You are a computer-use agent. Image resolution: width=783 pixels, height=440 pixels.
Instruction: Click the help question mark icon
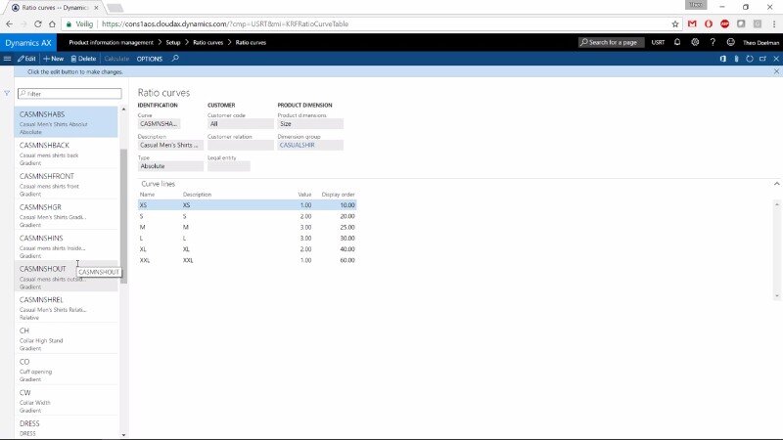[x=713, y=42]
